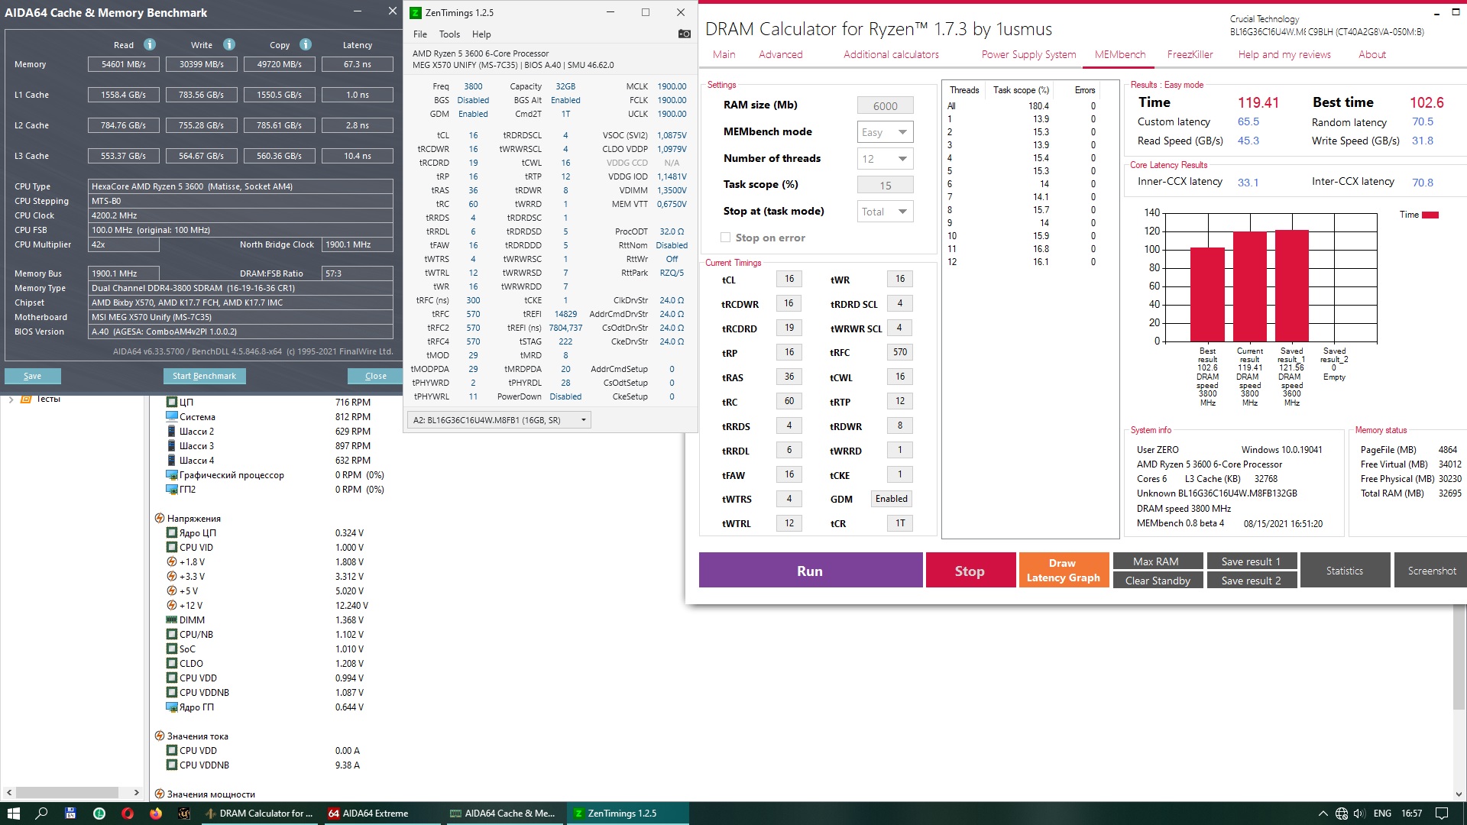Expand the Тесты tree node
Screen dimensions: 1467x825
[x=11, y=400]
